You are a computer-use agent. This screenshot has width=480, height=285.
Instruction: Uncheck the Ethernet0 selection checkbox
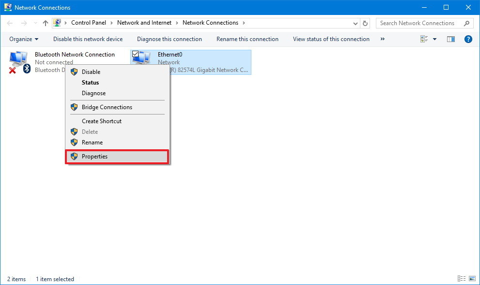click(x=136, y=54)
